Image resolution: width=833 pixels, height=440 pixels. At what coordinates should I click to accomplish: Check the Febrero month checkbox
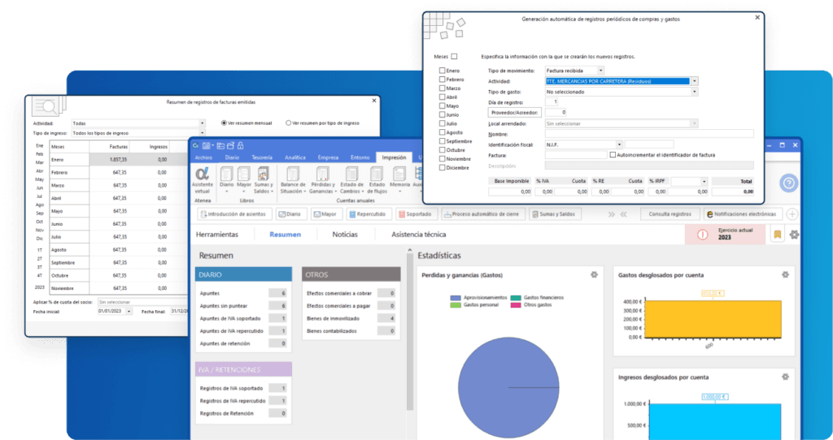click(442, 80)
